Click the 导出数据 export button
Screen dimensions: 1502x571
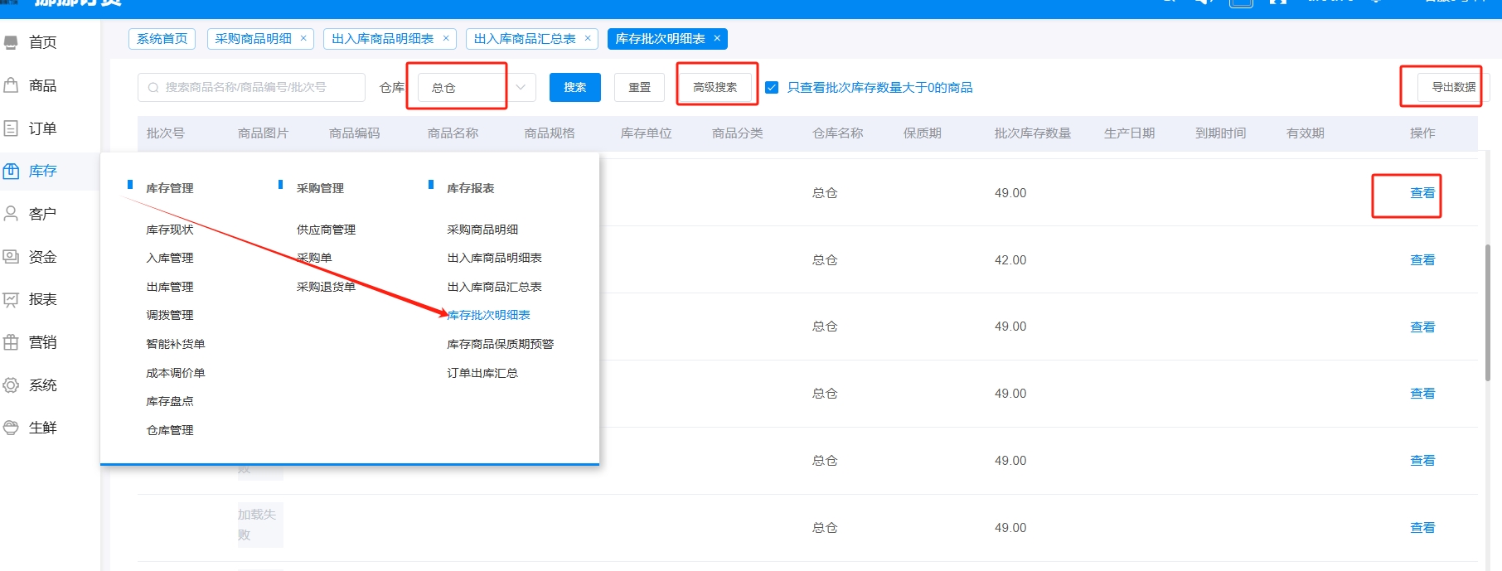pos(1452,87)
